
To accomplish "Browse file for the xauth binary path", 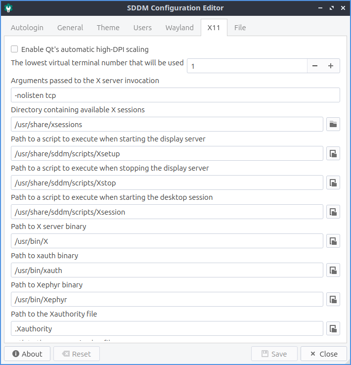I will (333, 271).
